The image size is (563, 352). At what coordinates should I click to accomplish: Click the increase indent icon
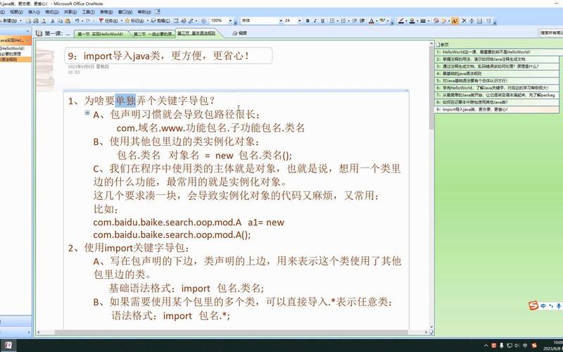click(362, 20)
